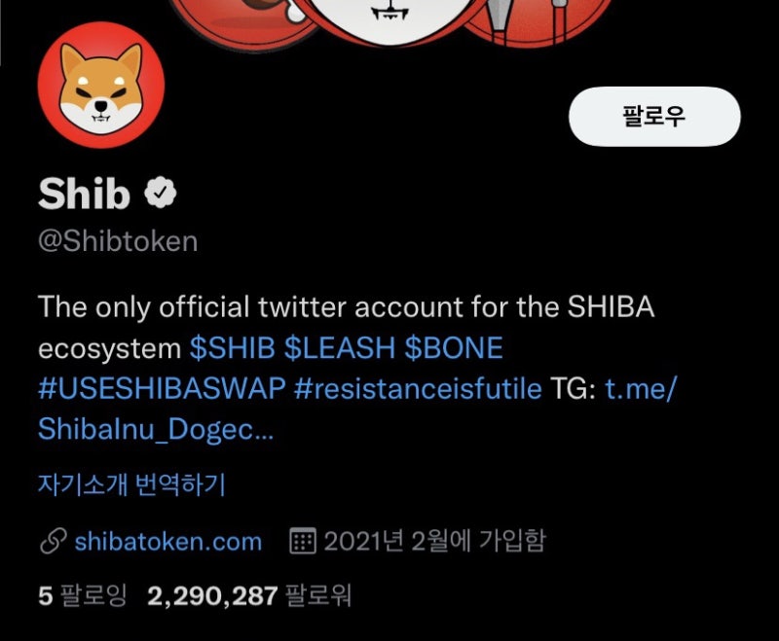Tap 자기소개 번역하기 to translate bio
The width and height of the screenshot is (779, 641).
[x=131, y=484]
